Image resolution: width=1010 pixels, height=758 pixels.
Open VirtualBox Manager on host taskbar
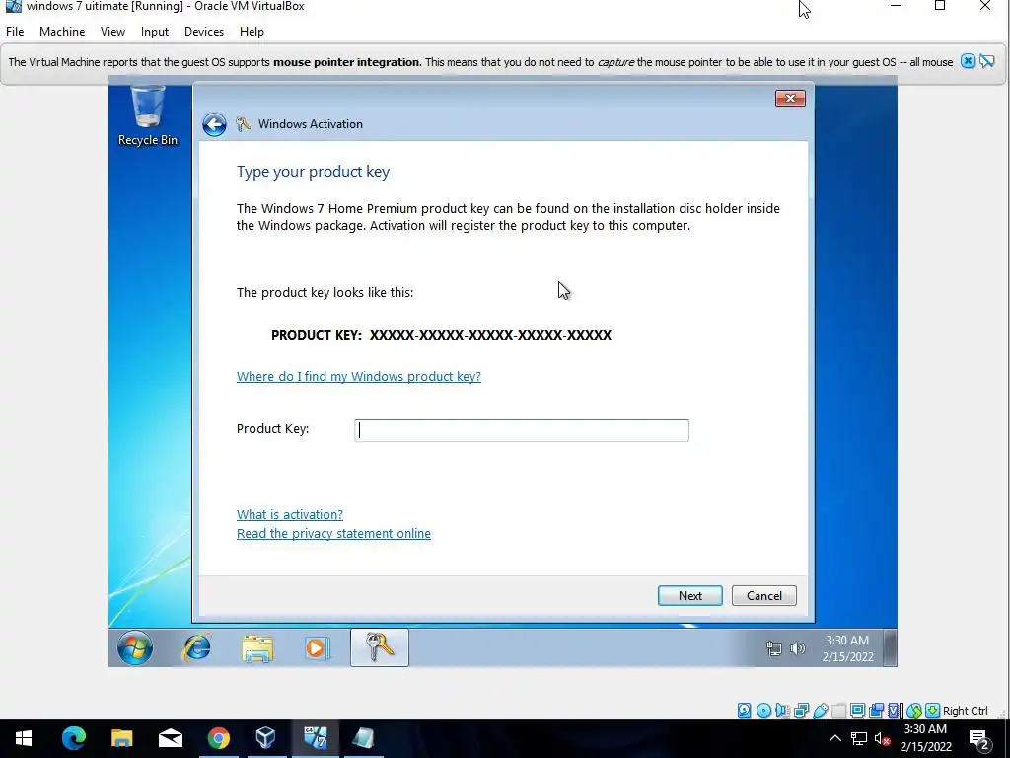[x=266, y=738]
